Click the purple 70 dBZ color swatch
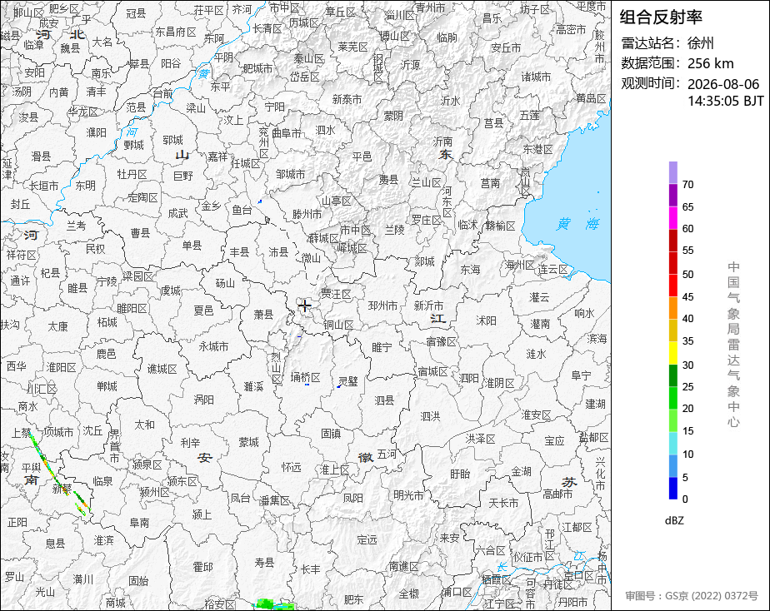Viewport: 770px width, 611px height. point(672,172)
